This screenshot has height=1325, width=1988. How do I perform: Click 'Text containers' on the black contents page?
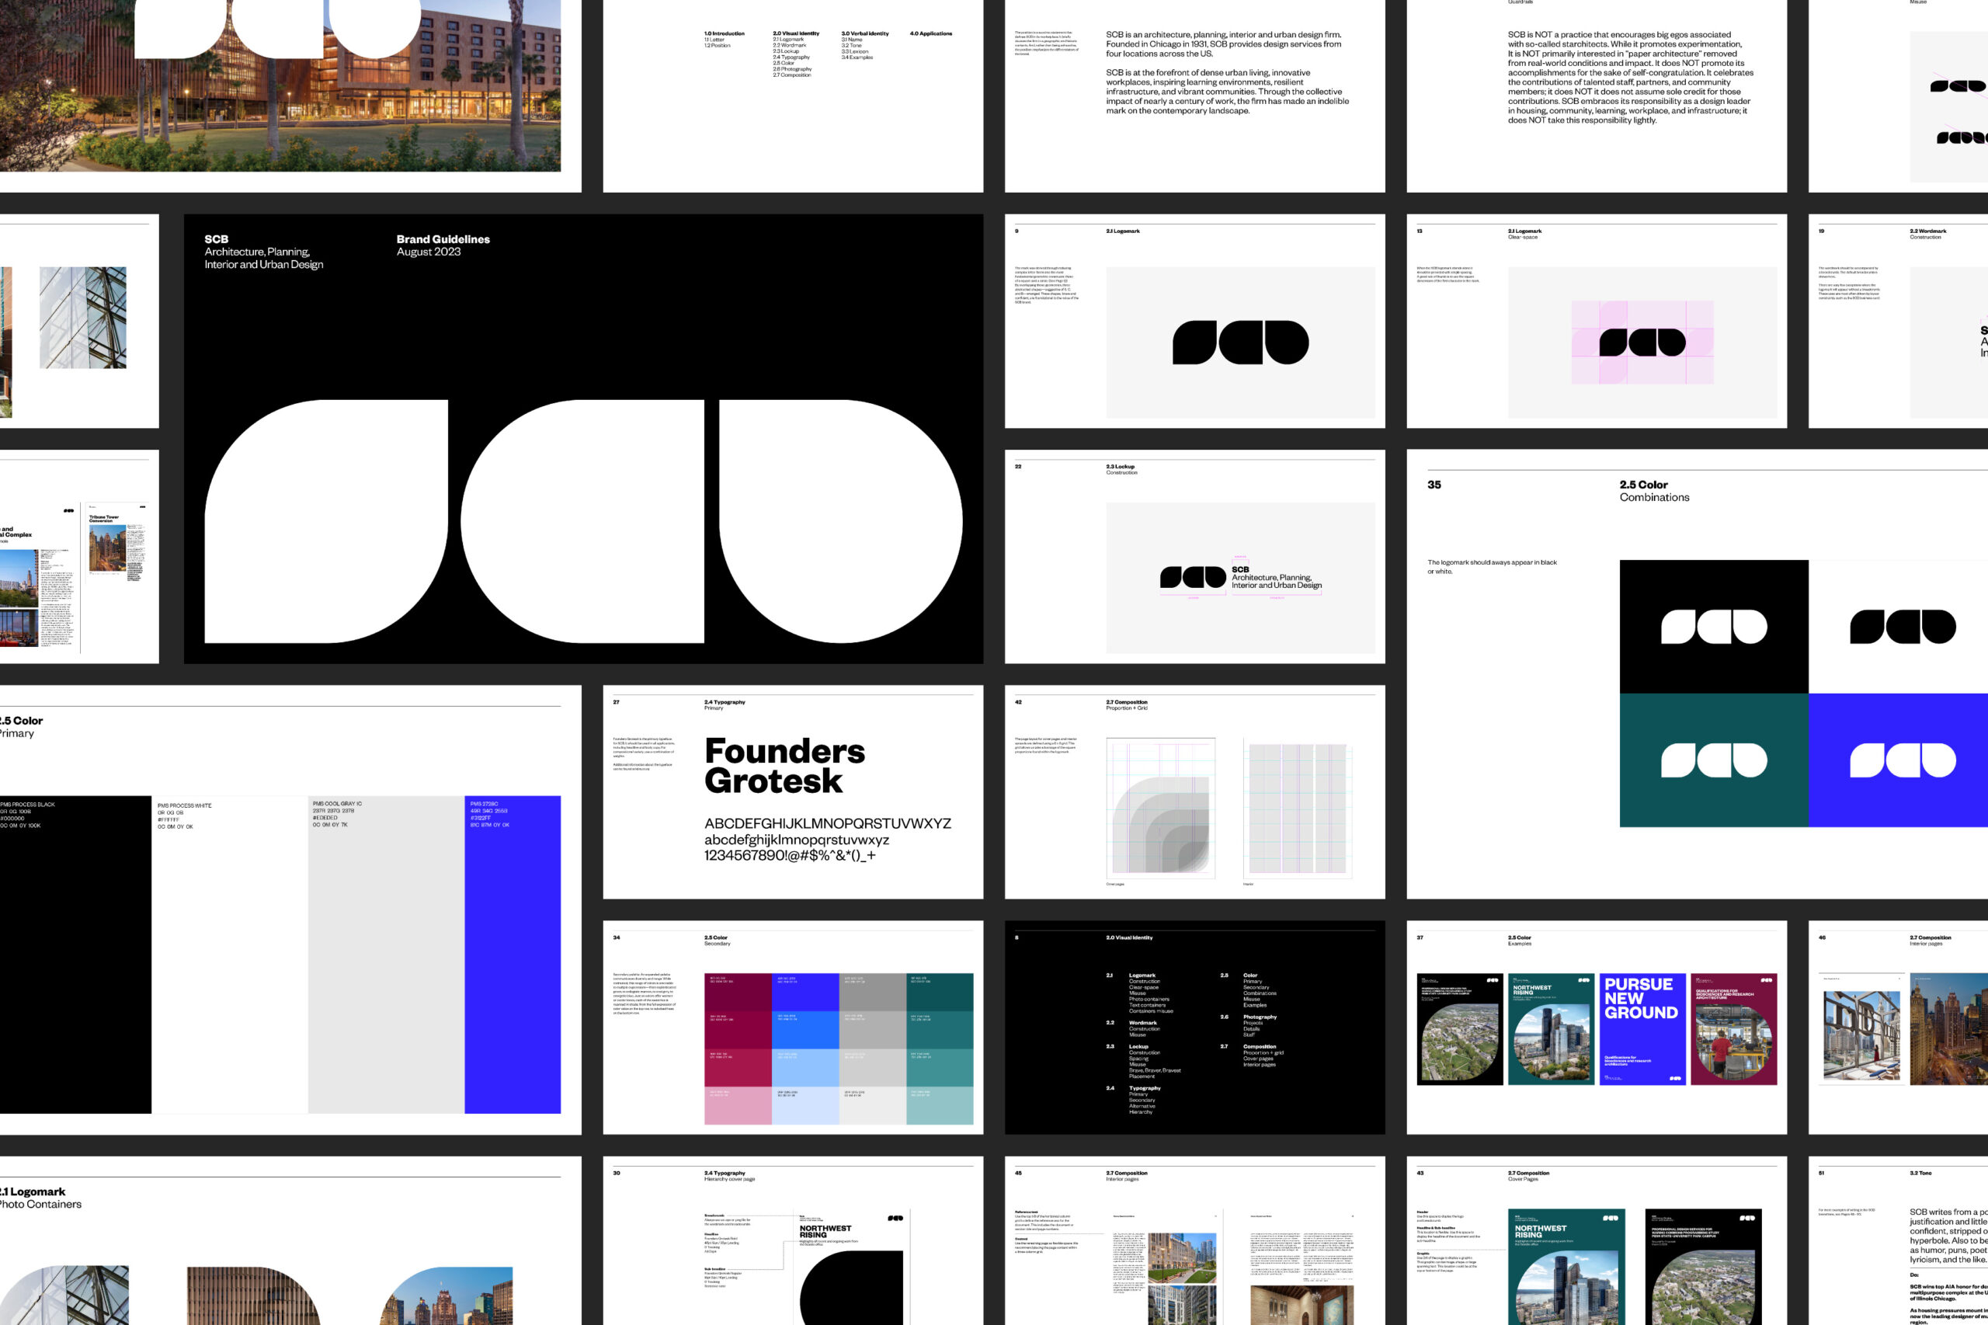1146,1005
